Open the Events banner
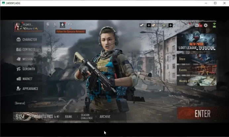 point(197,70)
